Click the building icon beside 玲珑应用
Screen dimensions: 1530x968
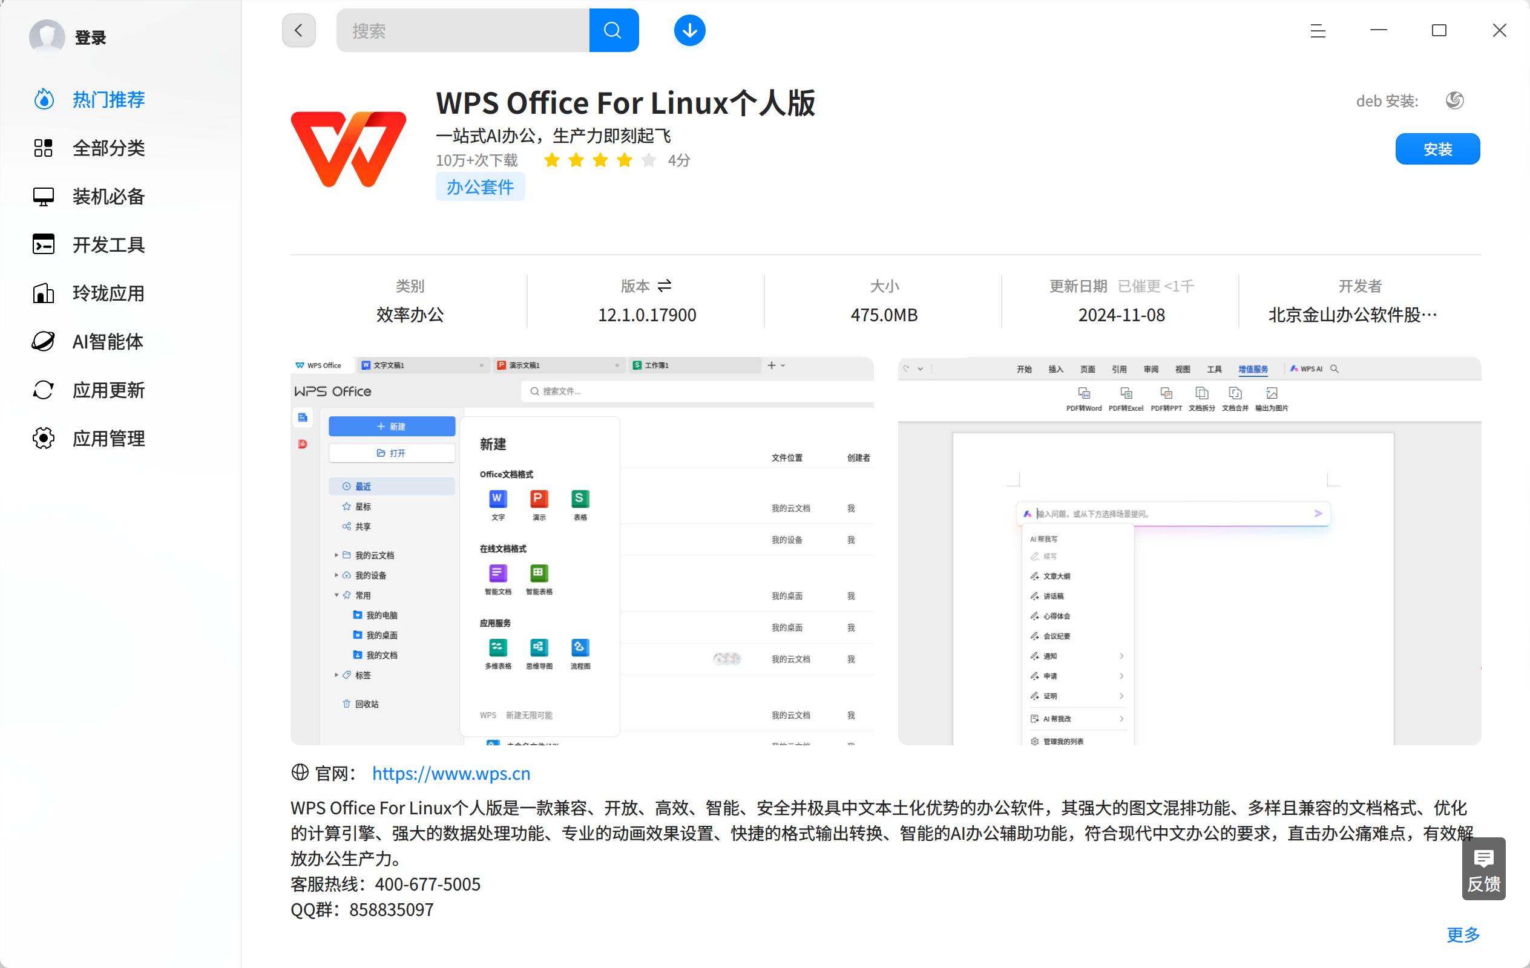[x=43, y=293]
